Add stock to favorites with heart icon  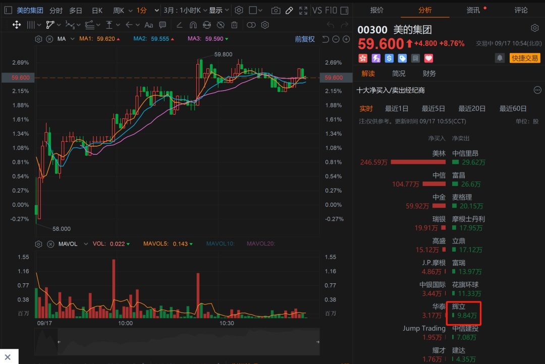428,58
